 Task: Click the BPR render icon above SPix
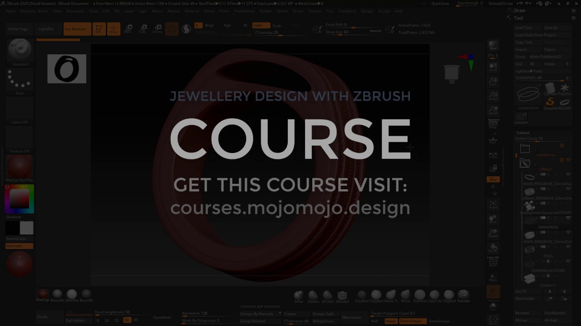click(493, 45)
